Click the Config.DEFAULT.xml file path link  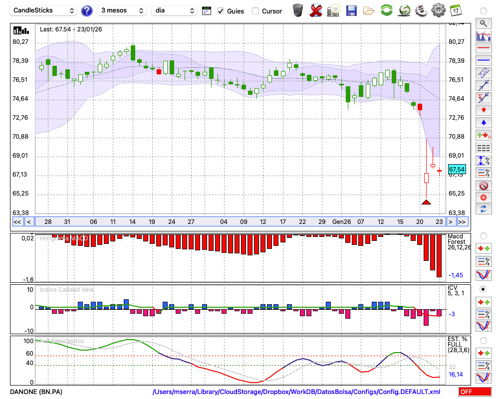coord(296,392)
